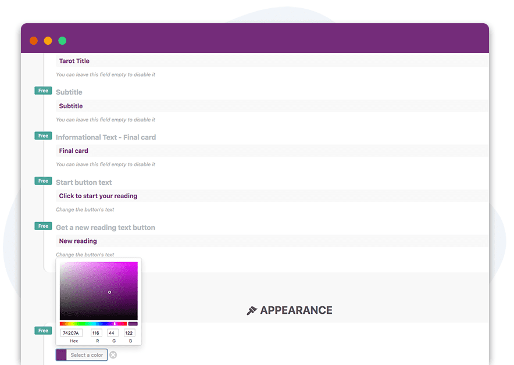Click the 'Informational Text - Final card' label
The width and height of the screenshot is (514, 365).
[x=106, y=137]
